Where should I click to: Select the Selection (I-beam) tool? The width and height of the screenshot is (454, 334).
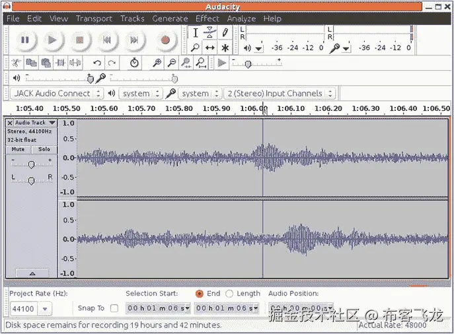coord(196,33)
